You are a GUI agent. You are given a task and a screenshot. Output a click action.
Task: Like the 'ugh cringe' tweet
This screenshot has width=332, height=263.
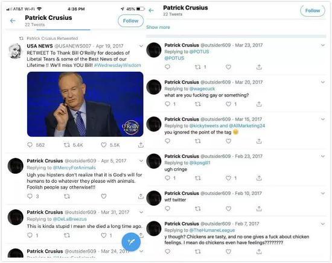tap(228, 178)
